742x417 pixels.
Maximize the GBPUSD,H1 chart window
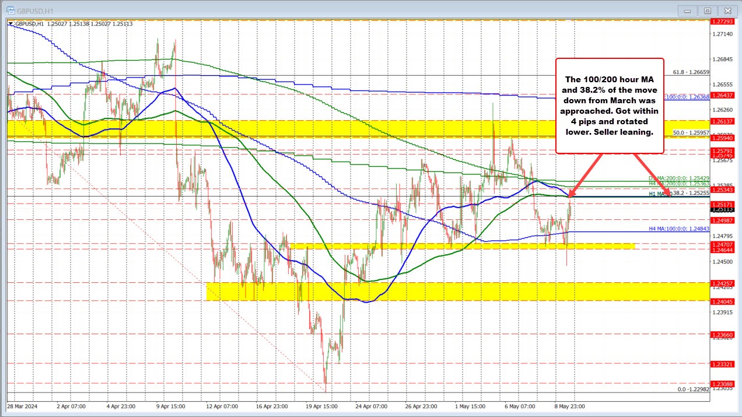pos(708,10)
